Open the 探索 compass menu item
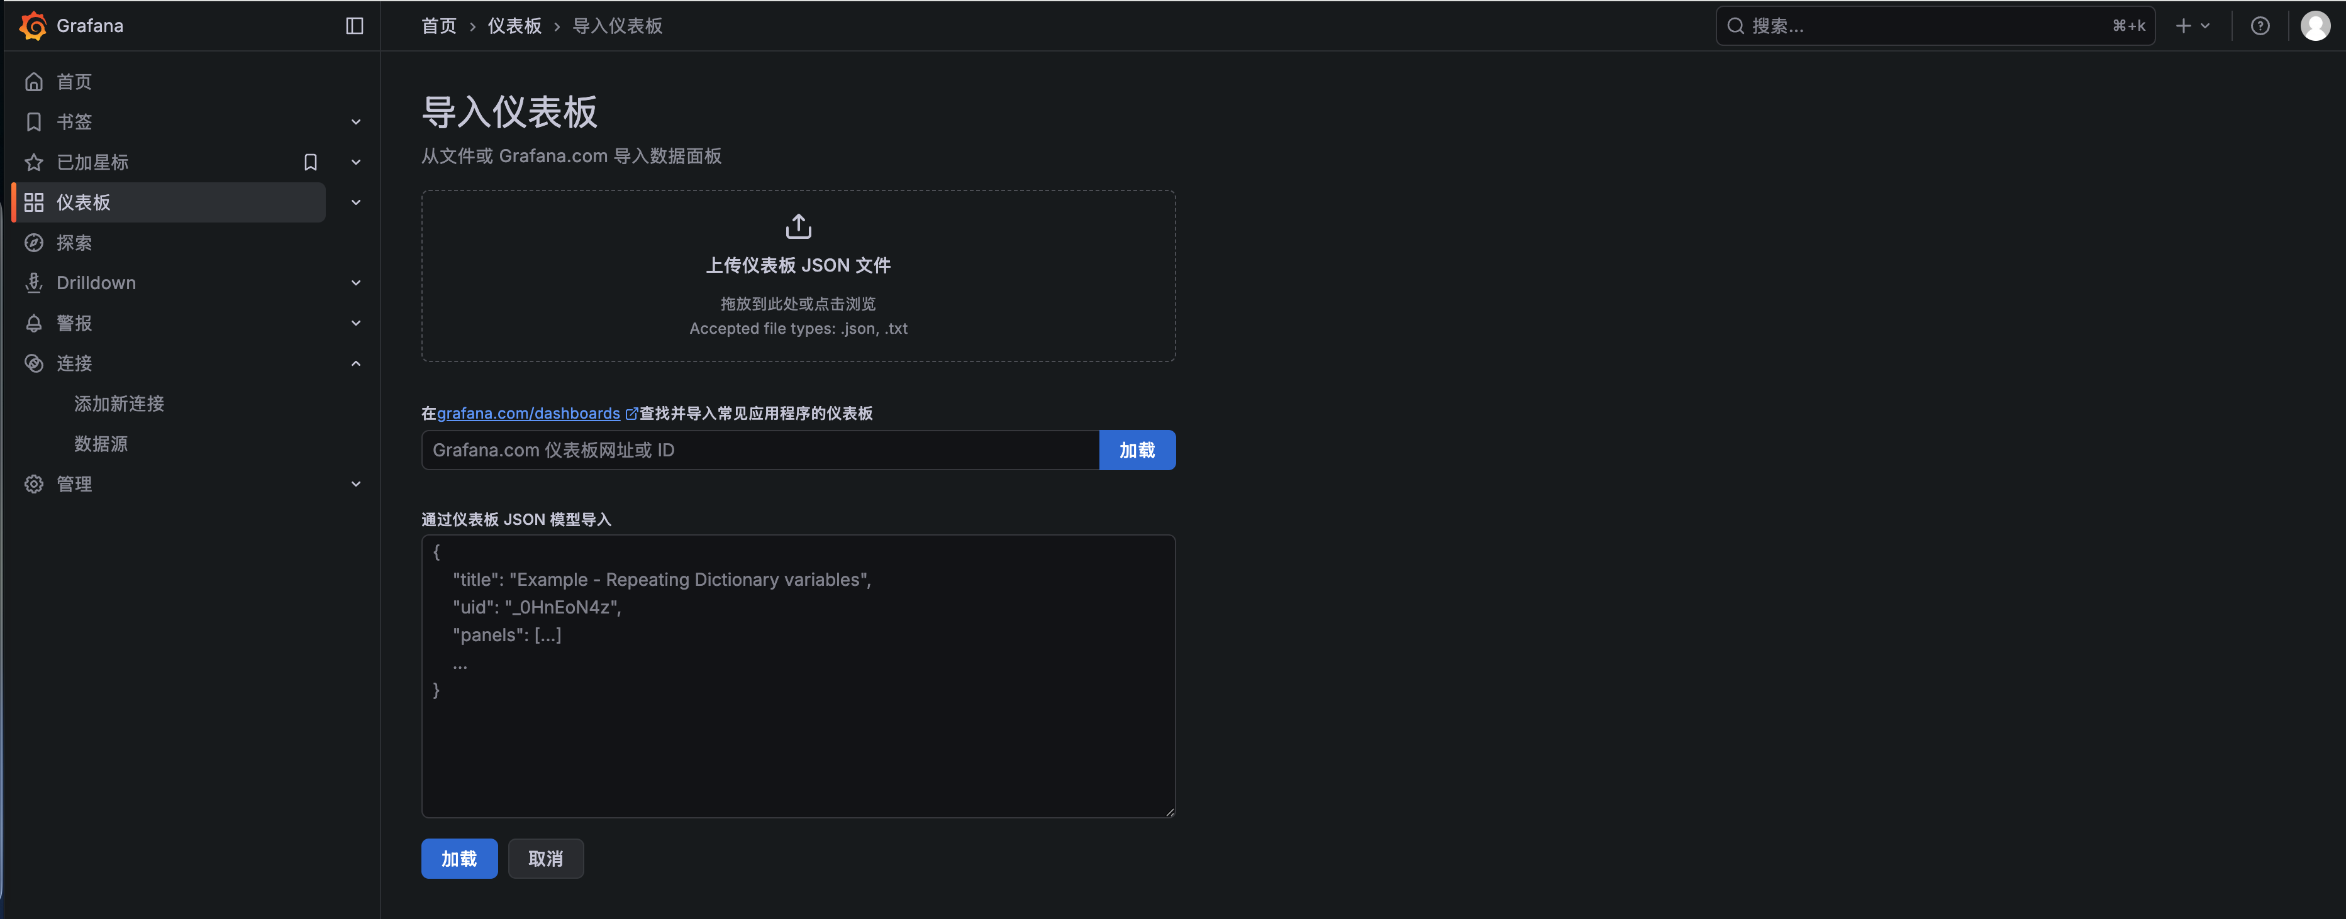This screenshot has height=919, width=2346. 74,243
